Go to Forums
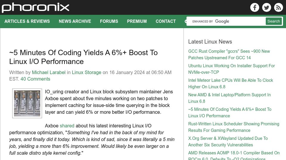 [109, 21]
